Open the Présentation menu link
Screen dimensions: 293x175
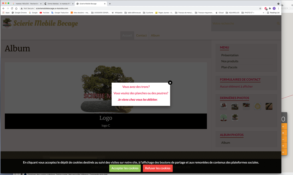click(x=230, y=55)
